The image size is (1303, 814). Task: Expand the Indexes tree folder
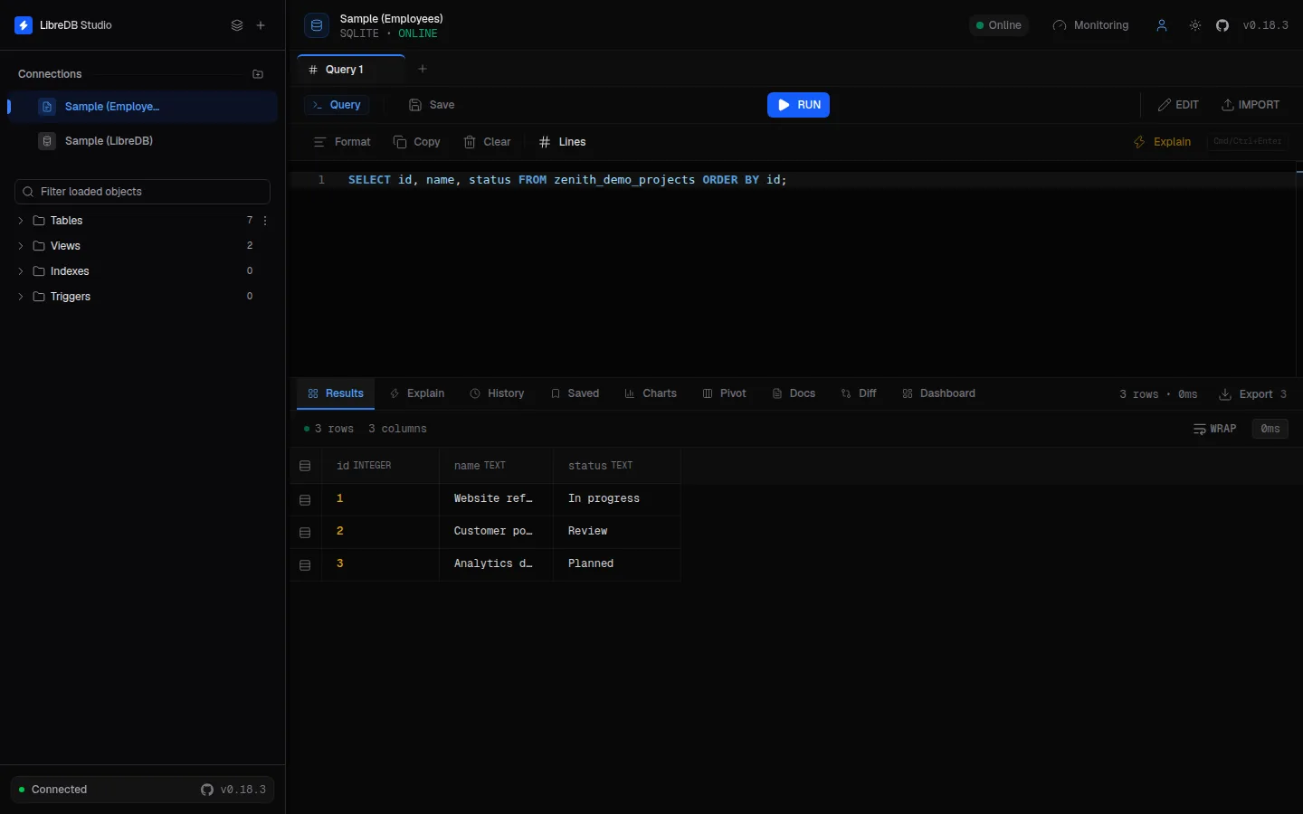click(21, 271)
